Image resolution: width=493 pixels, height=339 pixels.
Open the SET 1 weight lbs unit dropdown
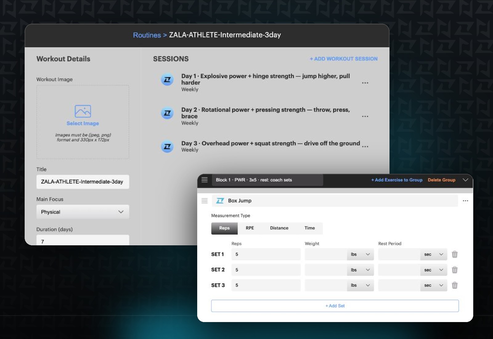(360, 254)
